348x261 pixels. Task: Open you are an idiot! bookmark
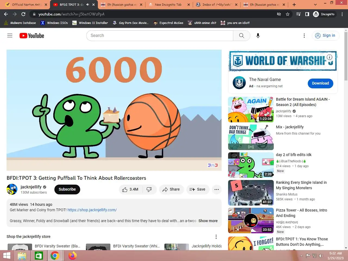pos(235,23)
